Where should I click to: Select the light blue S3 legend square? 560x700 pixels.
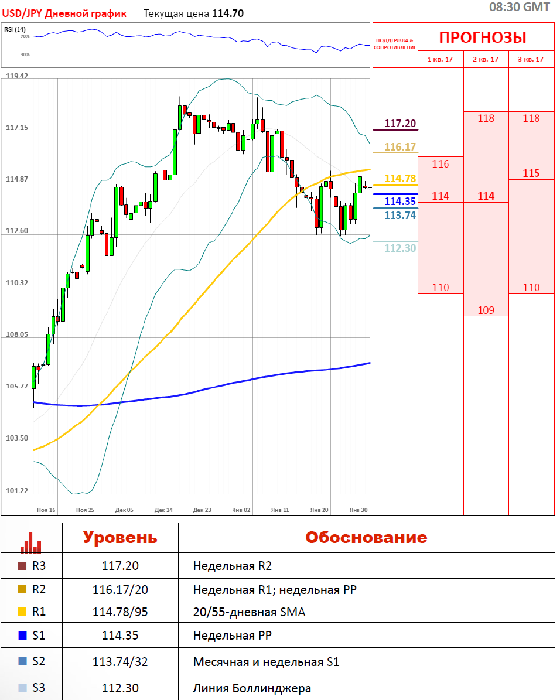pos(22,688)
